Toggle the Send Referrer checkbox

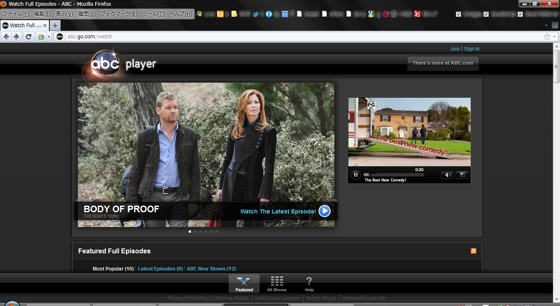(x=520, y=14)
